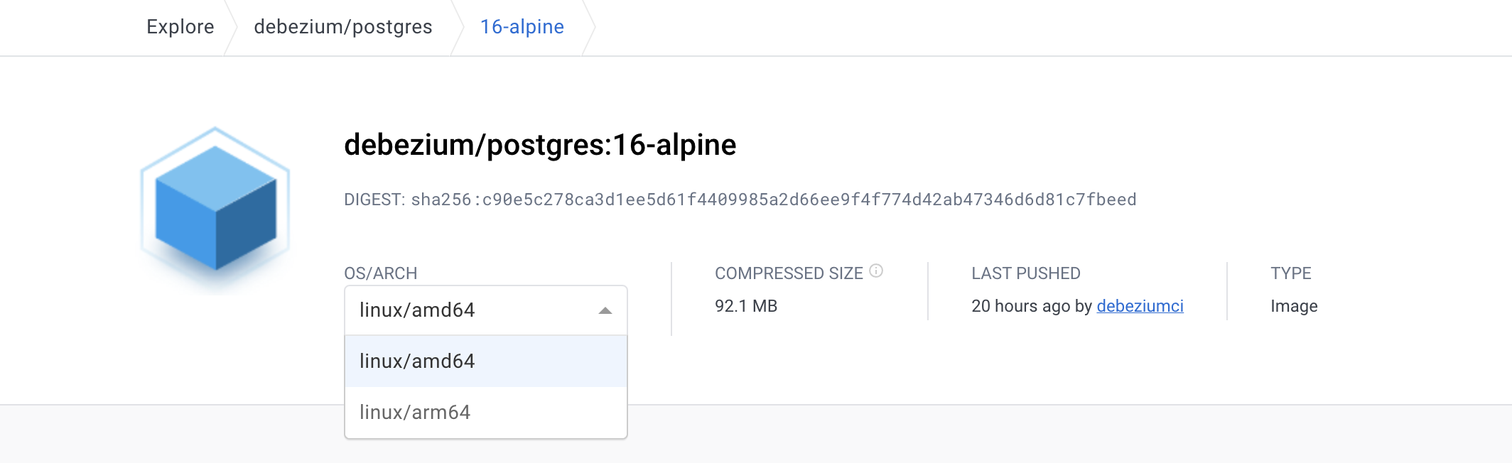Click the COMPRESSED SIZE label text
The height and width of the screenshot is (463, 1512).
(789, 273)
